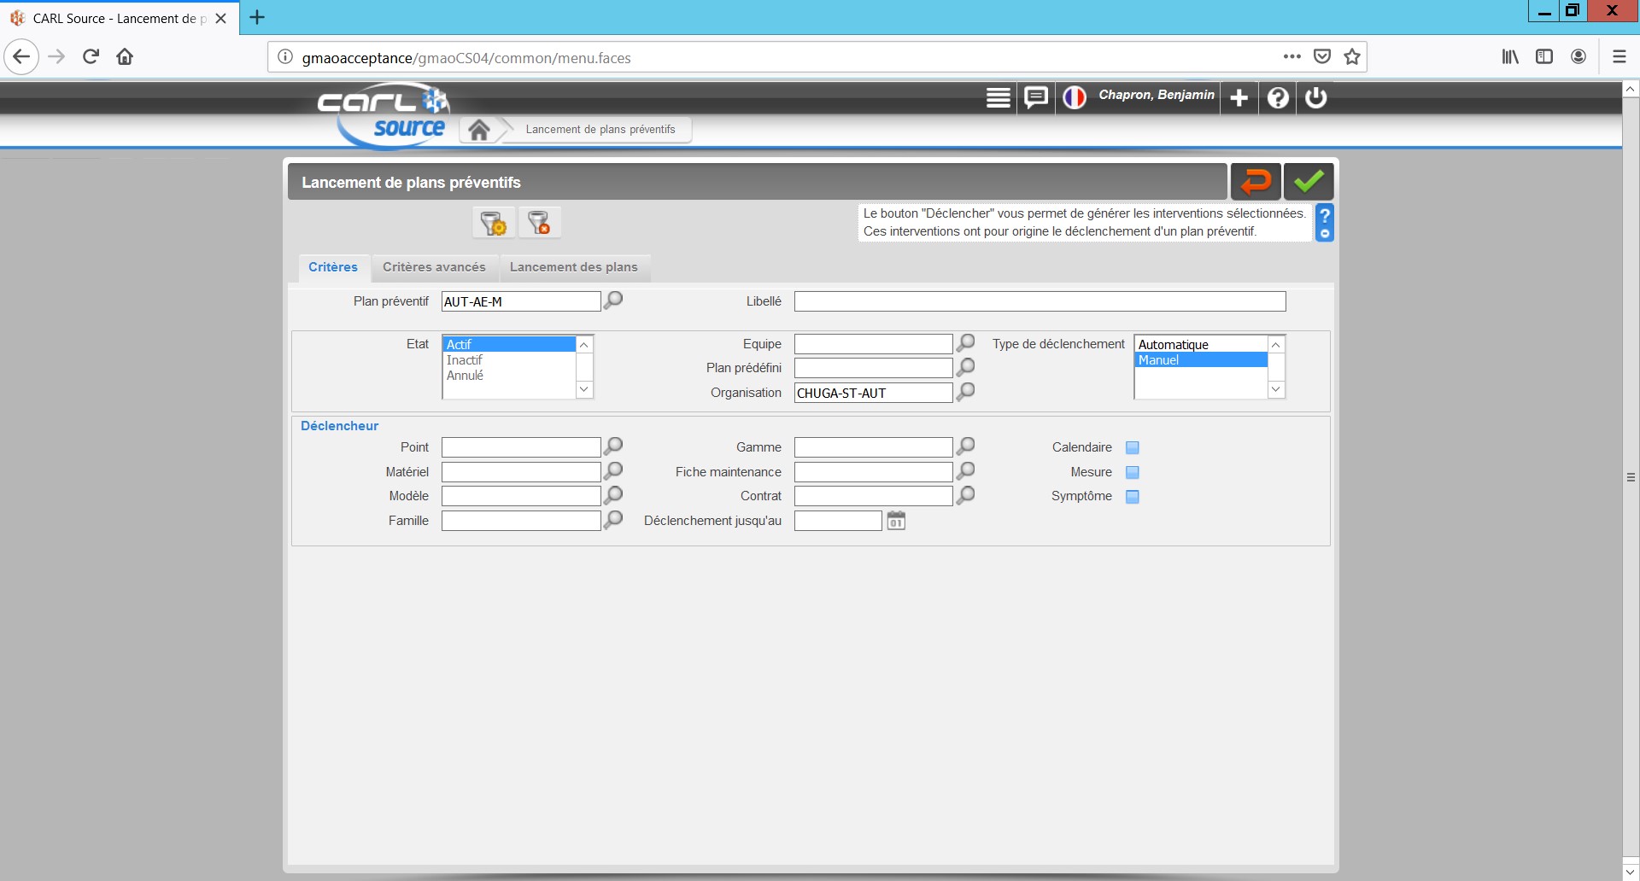Check the Symptôme checkbox

coord(1133,497)
